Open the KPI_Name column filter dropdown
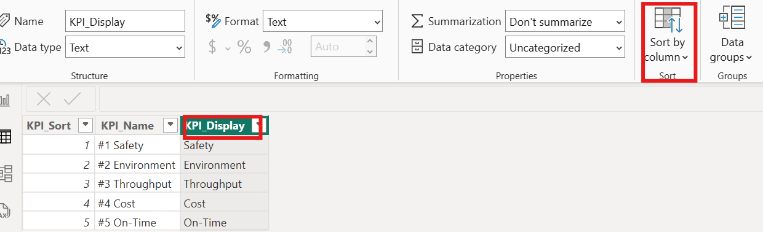 (170, 125)
